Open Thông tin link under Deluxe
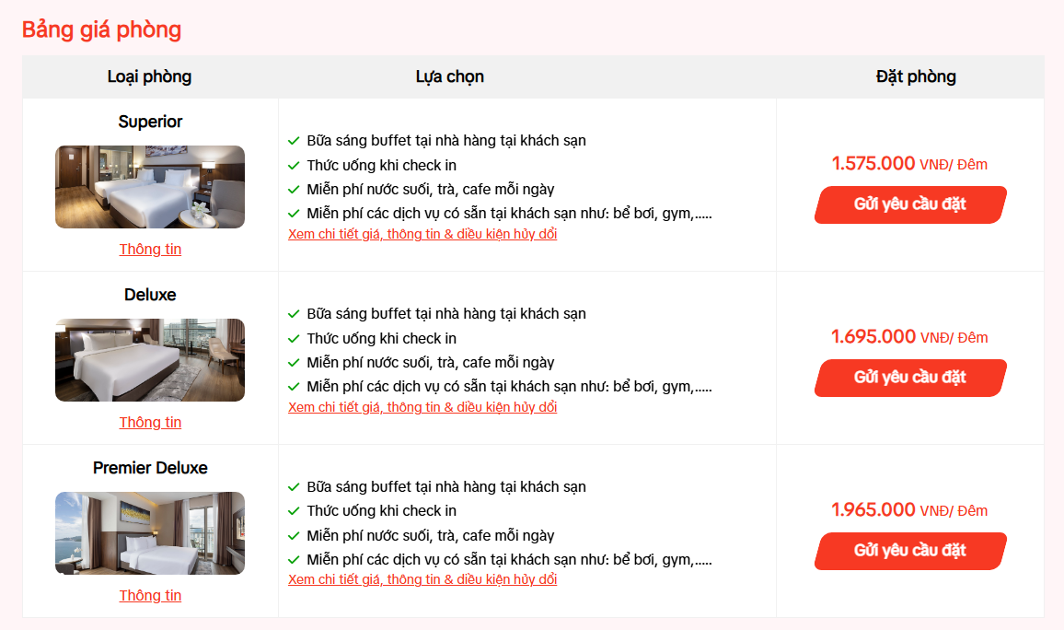Screen dimensions: 1064x630 (150, 422)
